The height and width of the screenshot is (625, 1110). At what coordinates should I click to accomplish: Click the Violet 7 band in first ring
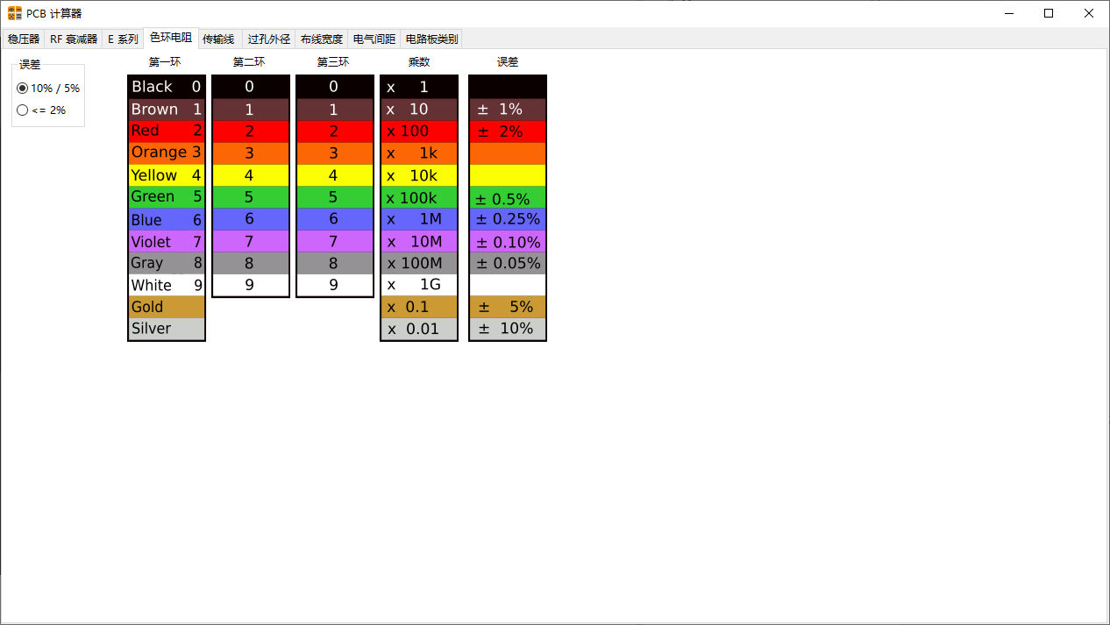(167, 242)
